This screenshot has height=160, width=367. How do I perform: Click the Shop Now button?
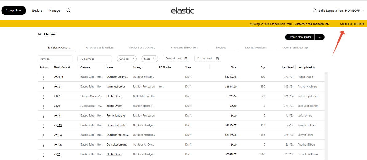tap(14, 10)
